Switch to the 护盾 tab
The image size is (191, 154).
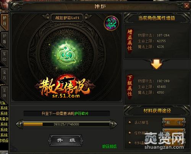(x=4, y=39)
